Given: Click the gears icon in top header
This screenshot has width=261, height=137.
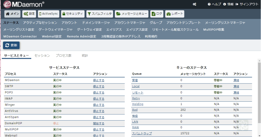Looking at the screenshot, I should [194, 4].
